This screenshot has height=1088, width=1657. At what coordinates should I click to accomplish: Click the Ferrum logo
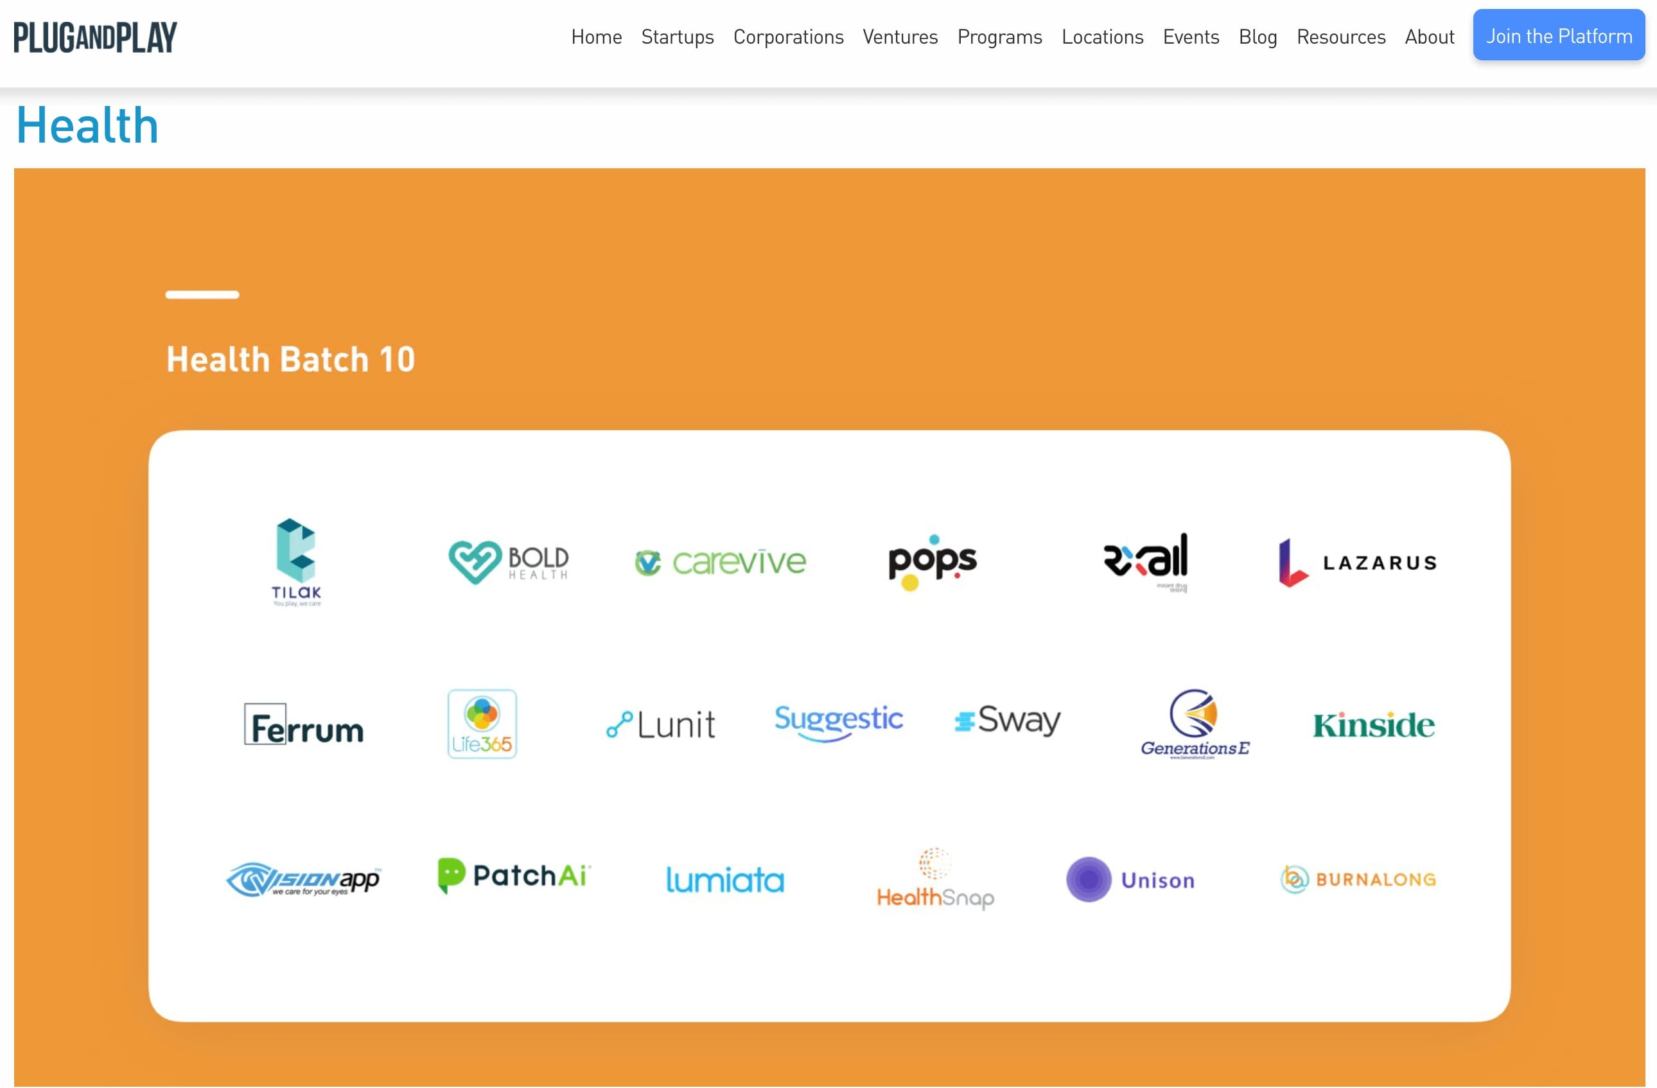[x=304, y=724]
